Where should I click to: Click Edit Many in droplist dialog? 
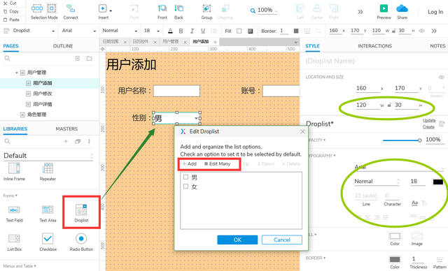[x=217, y=164]
